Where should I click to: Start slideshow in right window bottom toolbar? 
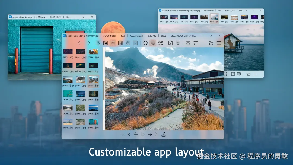[239, 74]
